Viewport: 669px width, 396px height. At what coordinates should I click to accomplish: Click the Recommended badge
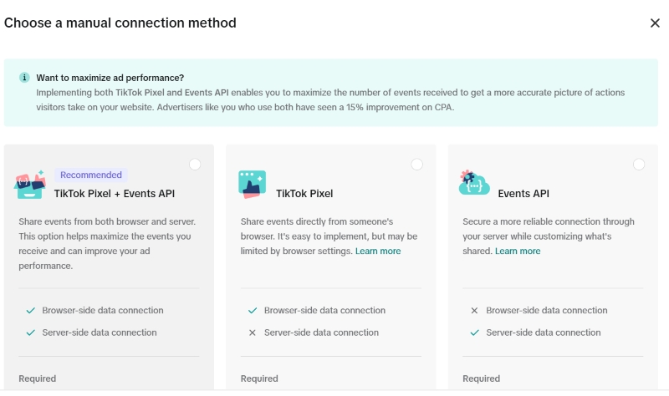[91, 175]
